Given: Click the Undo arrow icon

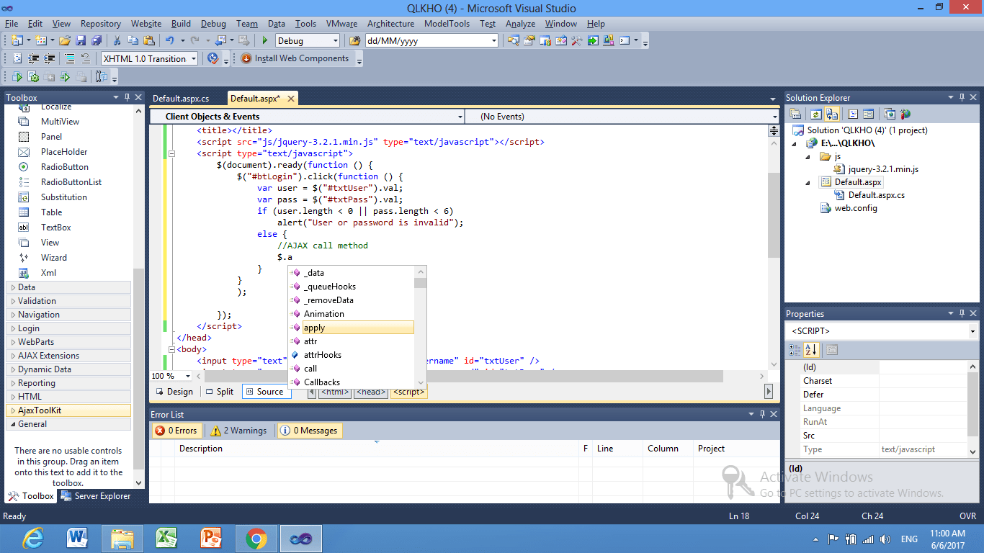Looking at the screenshot, I should coord(169,41).
